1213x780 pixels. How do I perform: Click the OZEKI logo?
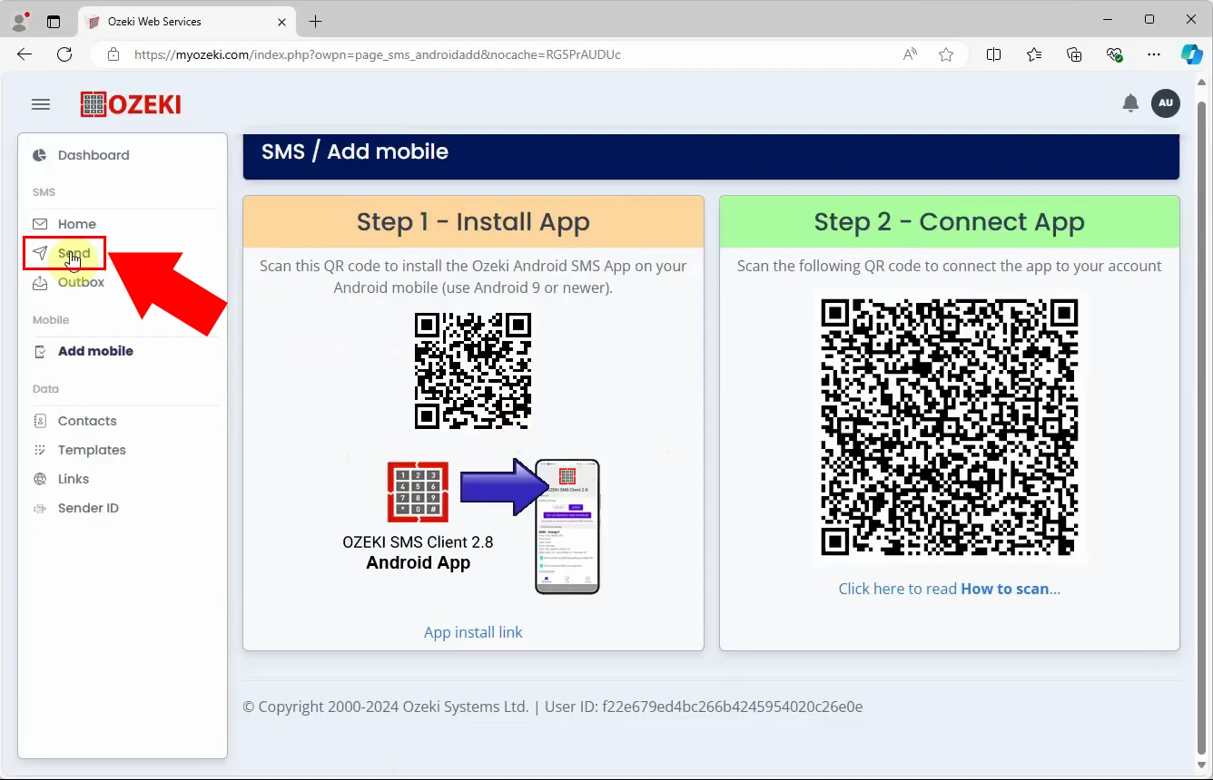point(131,104)
